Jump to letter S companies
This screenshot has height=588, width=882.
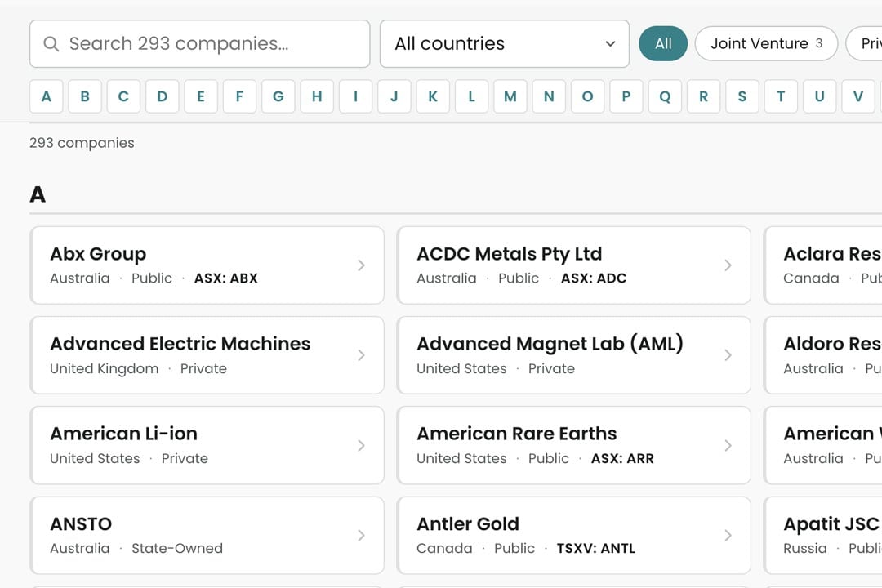click(742, 97)
